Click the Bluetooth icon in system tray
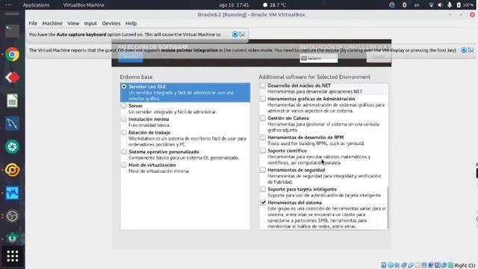The width and height of the screenshot is (478, 269). [404, 5]
